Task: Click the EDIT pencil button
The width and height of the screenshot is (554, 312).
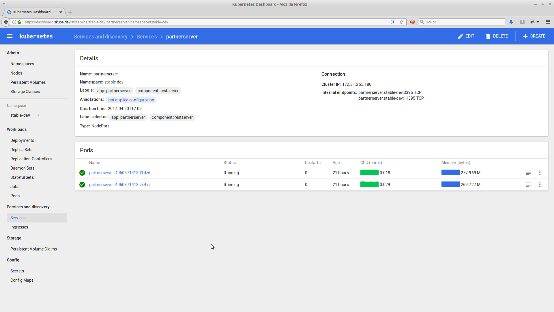Action: coord(466,36)
